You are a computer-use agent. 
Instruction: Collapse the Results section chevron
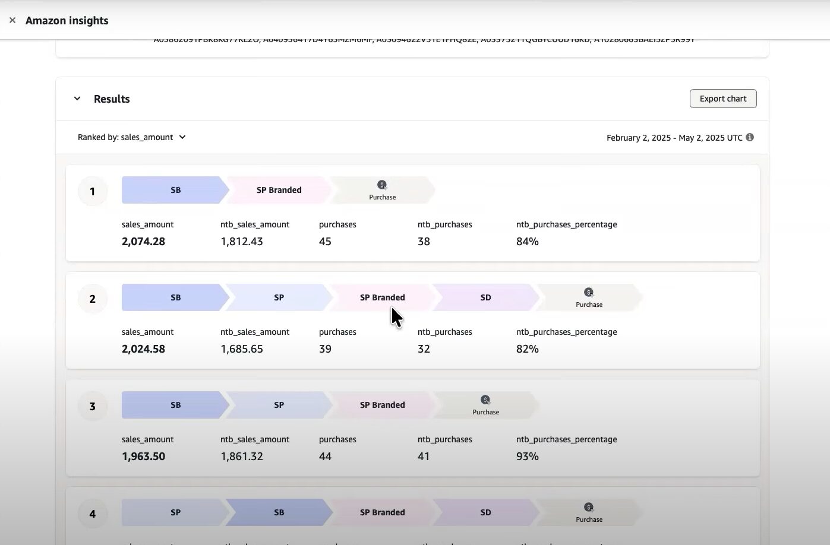[x=77, y=99]
